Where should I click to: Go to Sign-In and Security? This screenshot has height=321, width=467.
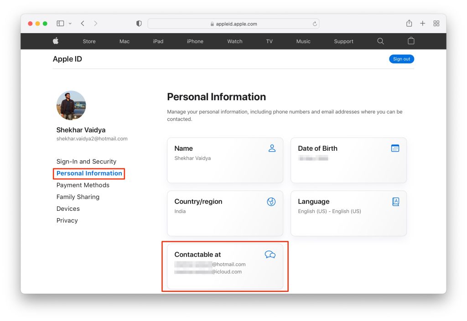click(86, 161)
